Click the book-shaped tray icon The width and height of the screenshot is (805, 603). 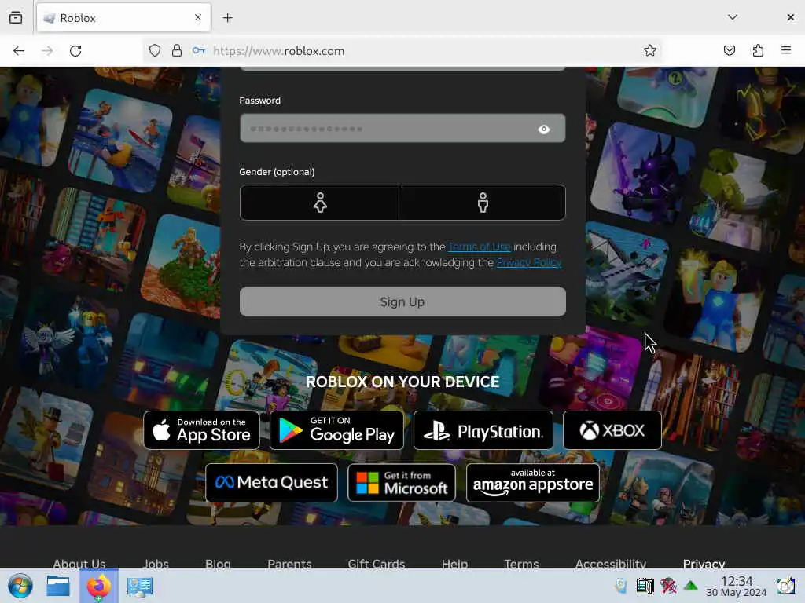pyautogui.click(x=645, y=586)
